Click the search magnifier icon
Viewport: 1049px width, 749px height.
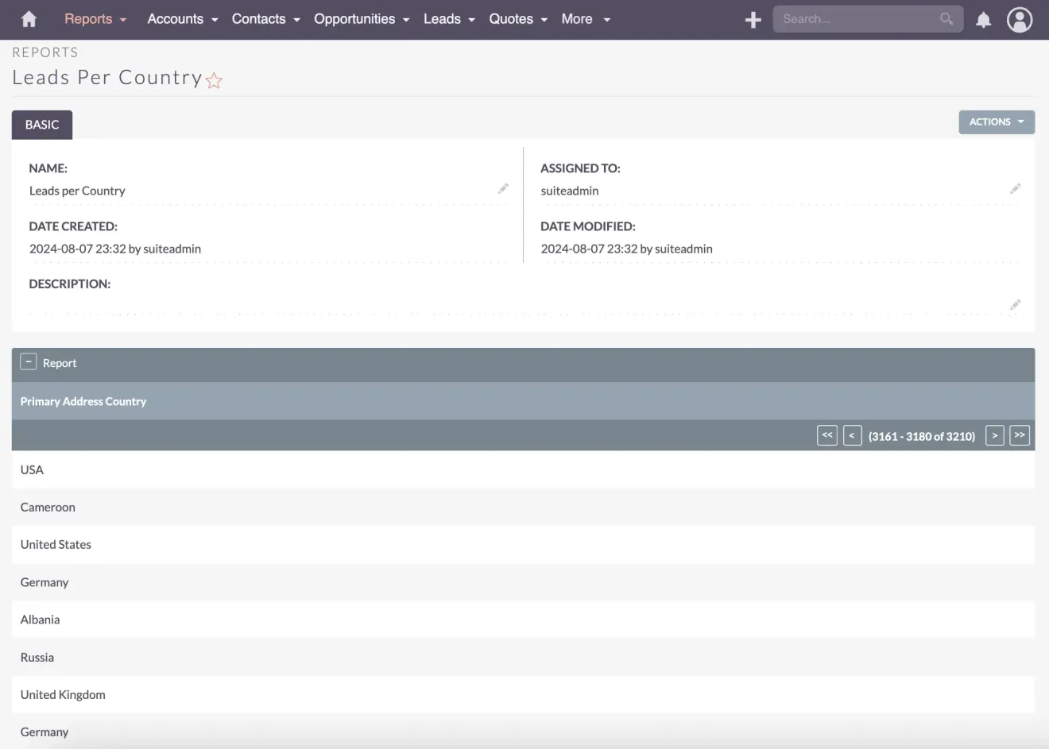pyautogui.click(x=945, y=18)
